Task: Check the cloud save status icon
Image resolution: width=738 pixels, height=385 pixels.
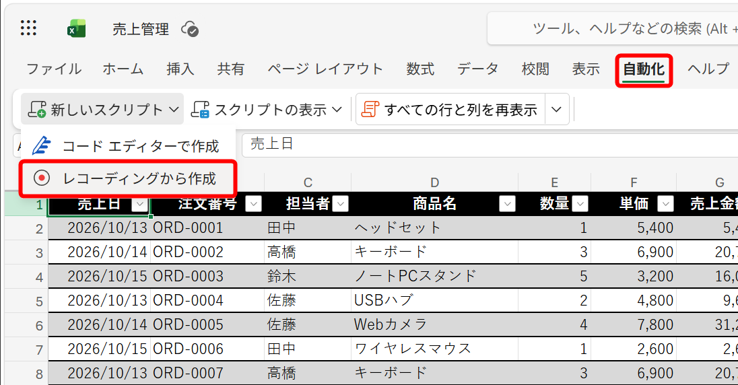Action: 190,29
